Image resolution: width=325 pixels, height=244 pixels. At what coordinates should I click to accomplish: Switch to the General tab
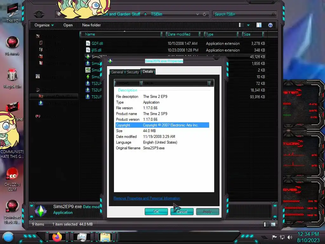(x=117, y=72)
